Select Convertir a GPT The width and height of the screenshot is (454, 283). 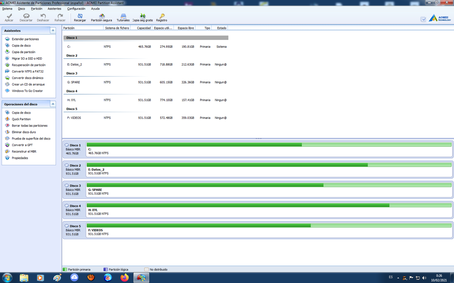pos(22,145)
